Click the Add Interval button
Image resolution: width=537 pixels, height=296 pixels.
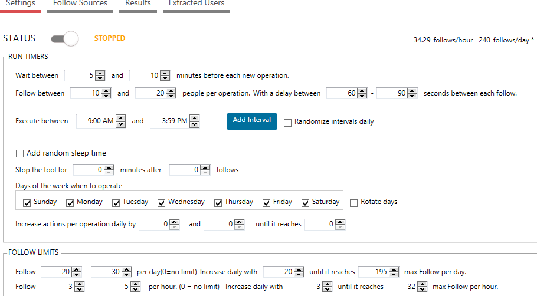pyautogui.click(x=252, y=121)
